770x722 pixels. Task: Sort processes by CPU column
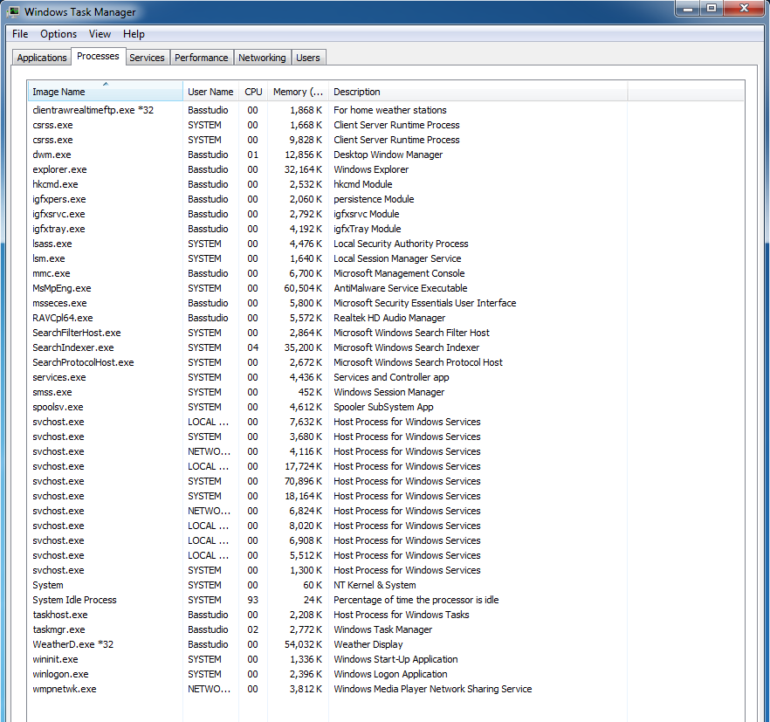point(253,92)
